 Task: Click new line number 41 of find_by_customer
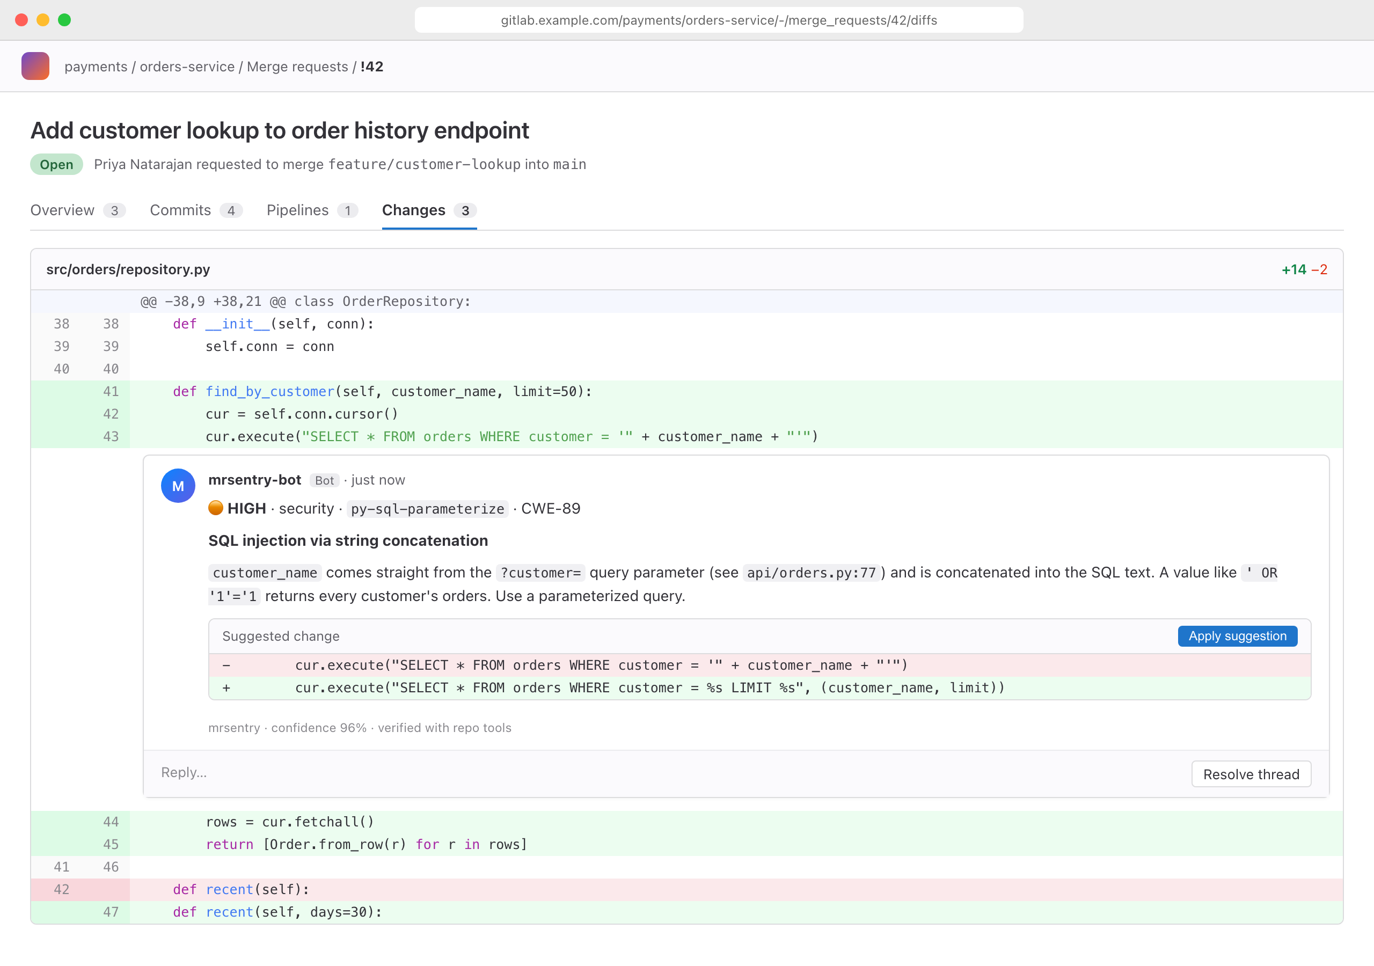tap(111, 391)
